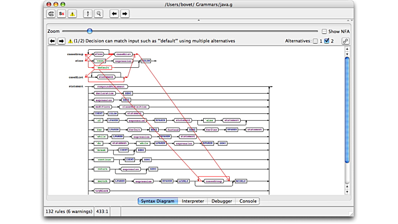Viewport: 398px width, 224px height.
Task: Click the sort rules toolbar icon
Action: coord(88,14)
